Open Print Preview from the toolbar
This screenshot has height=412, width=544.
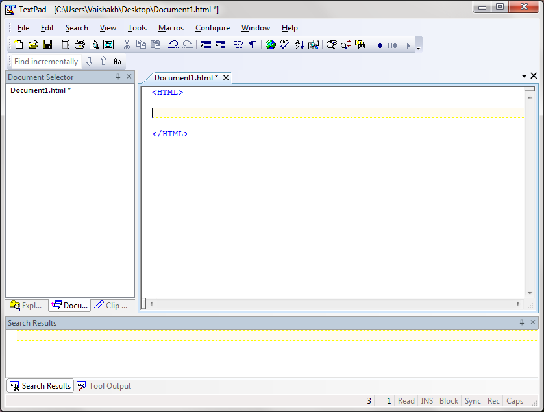[x=94, y=45]
